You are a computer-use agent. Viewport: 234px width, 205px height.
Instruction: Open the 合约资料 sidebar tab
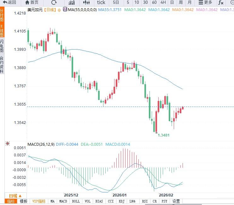(x=2, y=65)
